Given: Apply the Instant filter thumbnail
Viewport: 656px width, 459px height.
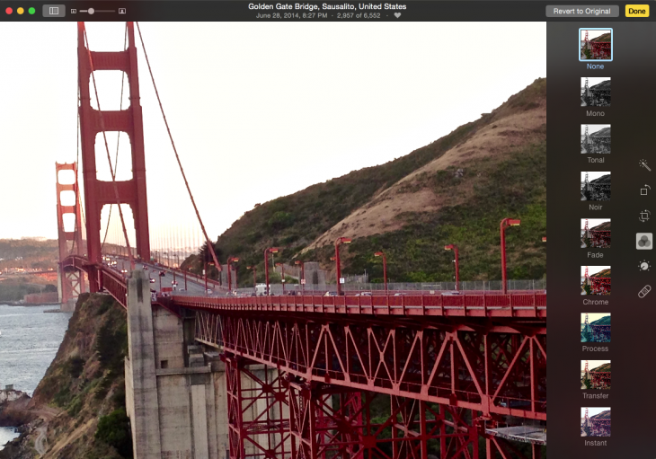Looking at the screenshot, I should [595, 422].
